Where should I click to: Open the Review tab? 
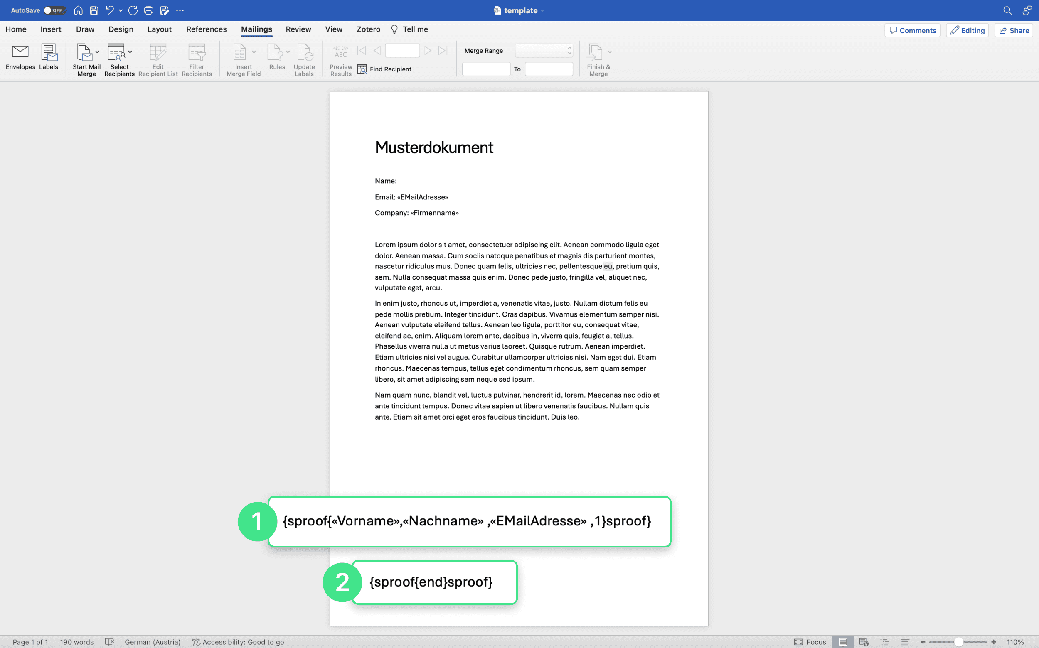pos(298,29)
